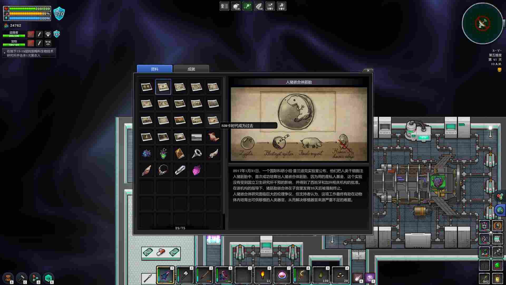Open the backpack inventory icon
Image resolution: width=506 pixels, height=285 pixels.
coord(8,278)
